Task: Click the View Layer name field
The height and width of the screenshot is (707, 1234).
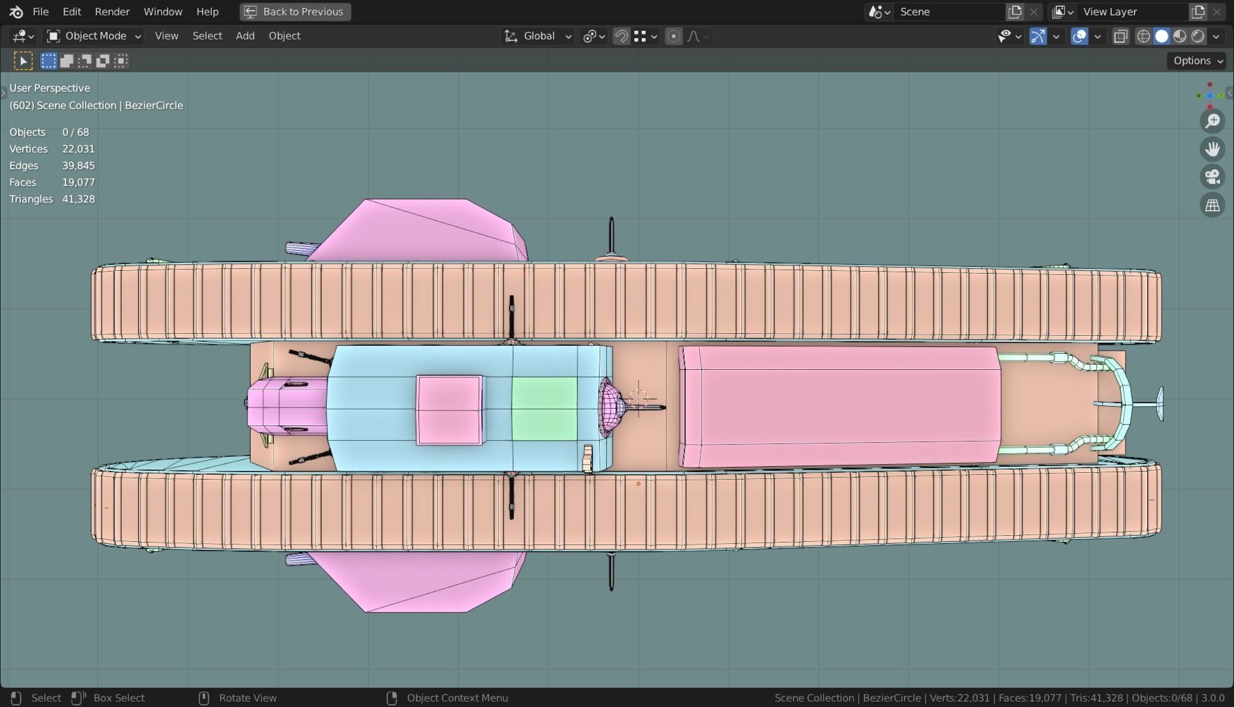Action: pyautogui.click(x=1132, y=11)
